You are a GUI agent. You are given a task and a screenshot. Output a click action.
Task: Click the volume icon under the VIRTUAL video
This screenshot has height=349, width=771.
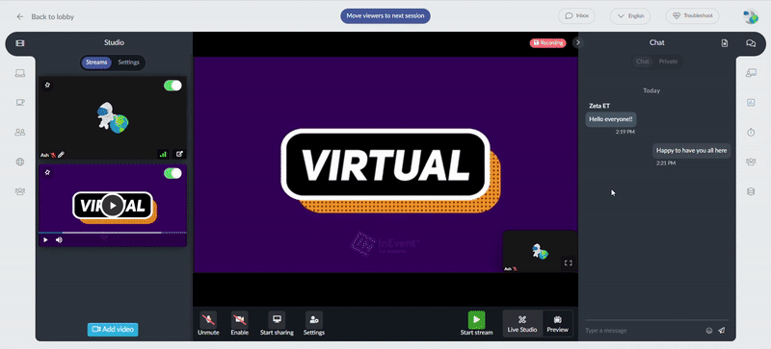point(59,240)
